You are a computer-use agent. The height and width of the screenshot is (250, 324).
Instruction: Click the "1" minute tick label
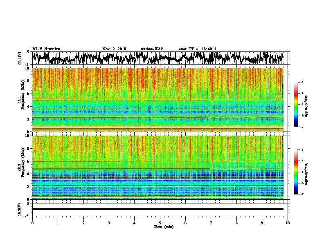(x=58, y=223)
